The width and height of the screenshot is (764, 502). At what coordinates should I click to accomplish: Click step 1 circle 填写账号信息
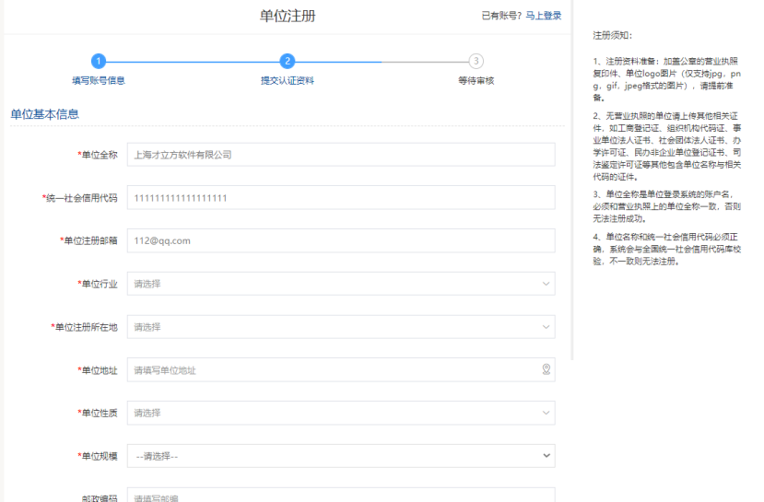point(99,61)
